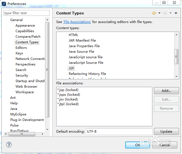Select Plug-in Development category
Screen dimensions: 182x154
click(27, 120)
